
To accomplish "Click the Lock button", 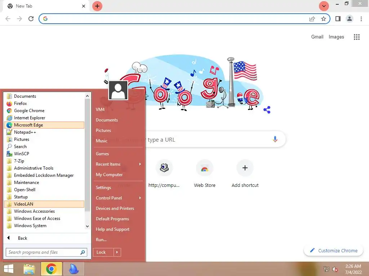I will coord(103,252).
